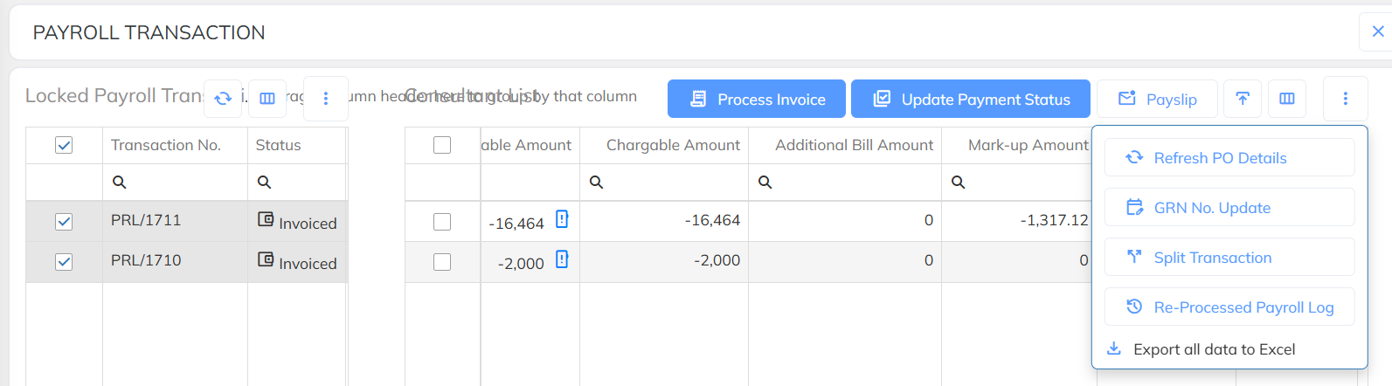Open right three-dots more options menu
Screen dimensions: 1392x386
[1346, 99]
